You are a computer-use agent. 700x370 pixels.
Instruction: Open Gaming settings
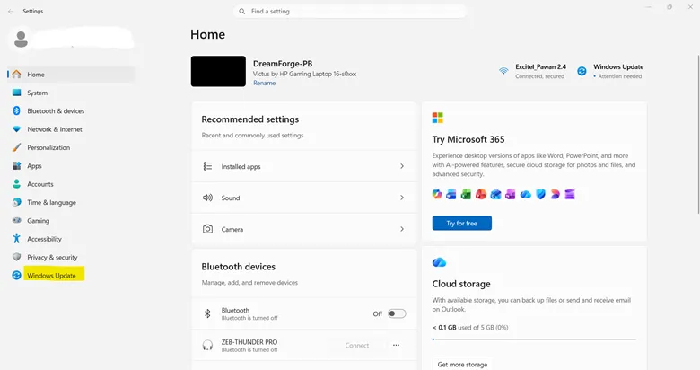pos(71,221)
